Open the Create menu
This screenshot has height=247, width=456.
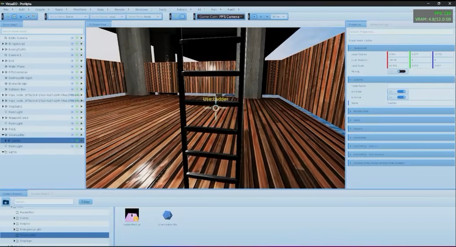pos(40,9)
